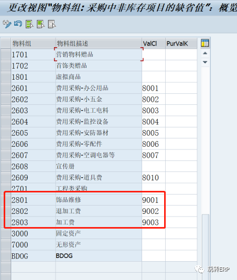
Task: Click the description 费用采购-电工电料
Action: (x=99, y=110)
